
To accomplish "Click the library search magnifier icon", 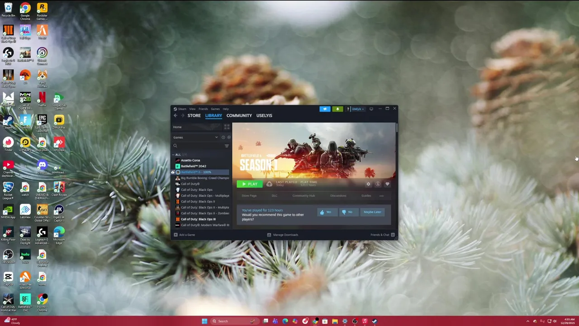I will [x=175, y=146].
